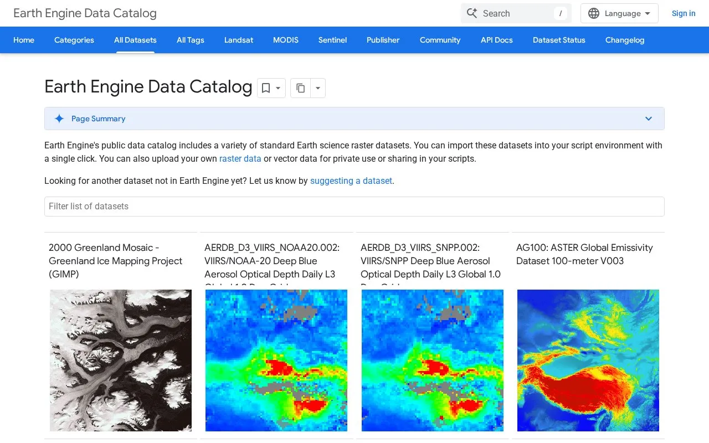Click the search magnifier icon
Screen dimensions: 709x443
[x=472, y=13]
